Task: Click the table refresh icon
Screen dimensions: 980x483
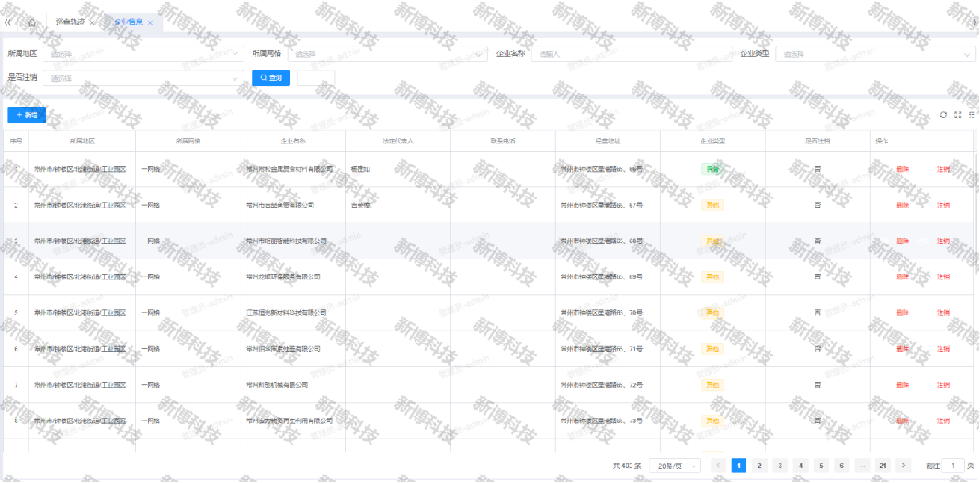Action: tap(942, 115)
